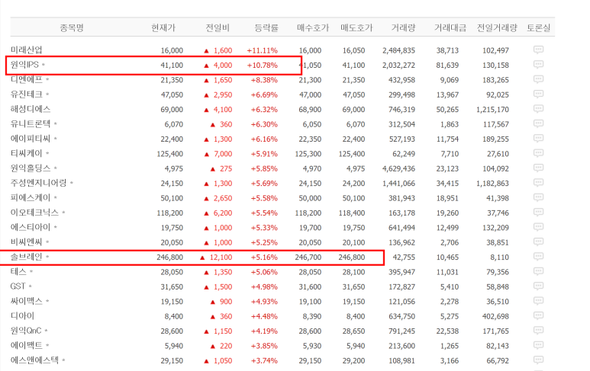
Task: Open the 주성엔지니어링 stock link
Action: (38, 183)
